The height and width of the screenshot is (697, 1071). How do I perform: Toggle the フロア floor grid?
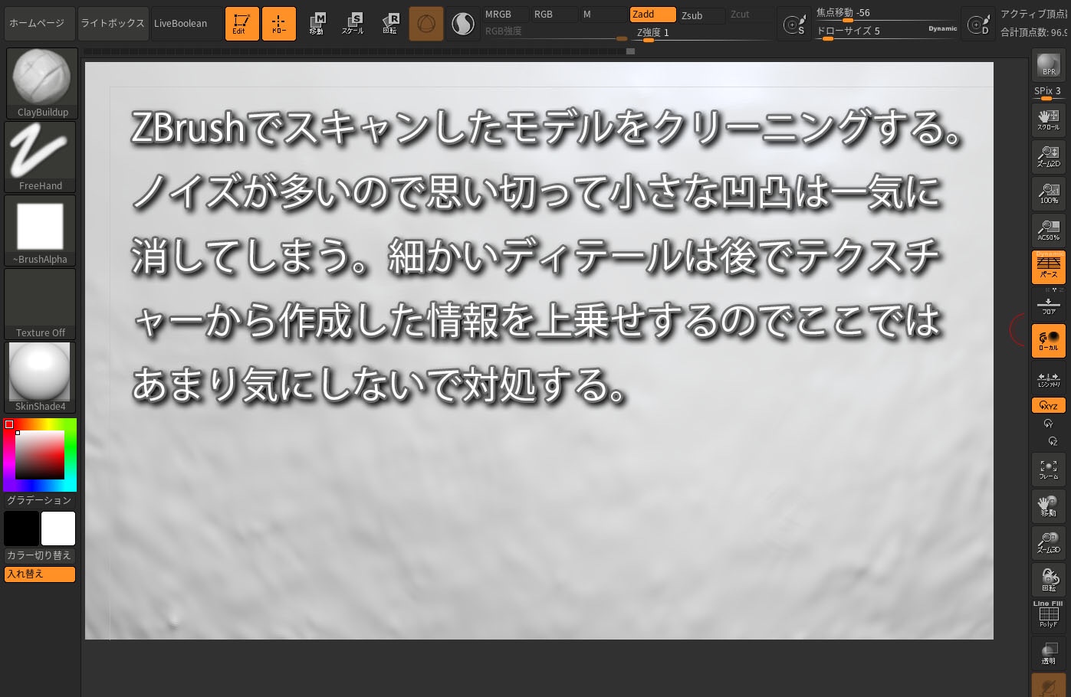(1049, 306)
